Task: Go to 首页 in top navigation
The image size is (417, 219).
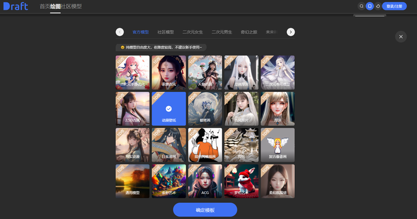Action: click(x=45, y=6)
